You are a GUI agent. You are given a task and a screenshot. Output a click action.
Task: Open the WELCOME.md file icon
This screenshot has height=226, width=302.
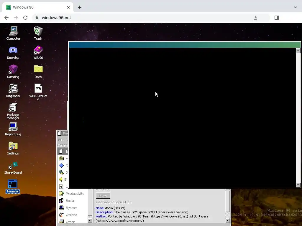click(x=38, y=92)
